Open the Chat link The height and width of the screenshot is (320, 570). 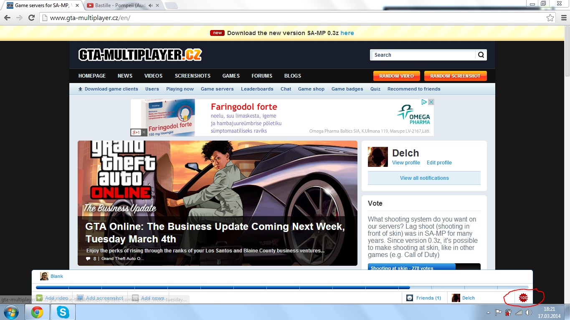coord(286,89)
